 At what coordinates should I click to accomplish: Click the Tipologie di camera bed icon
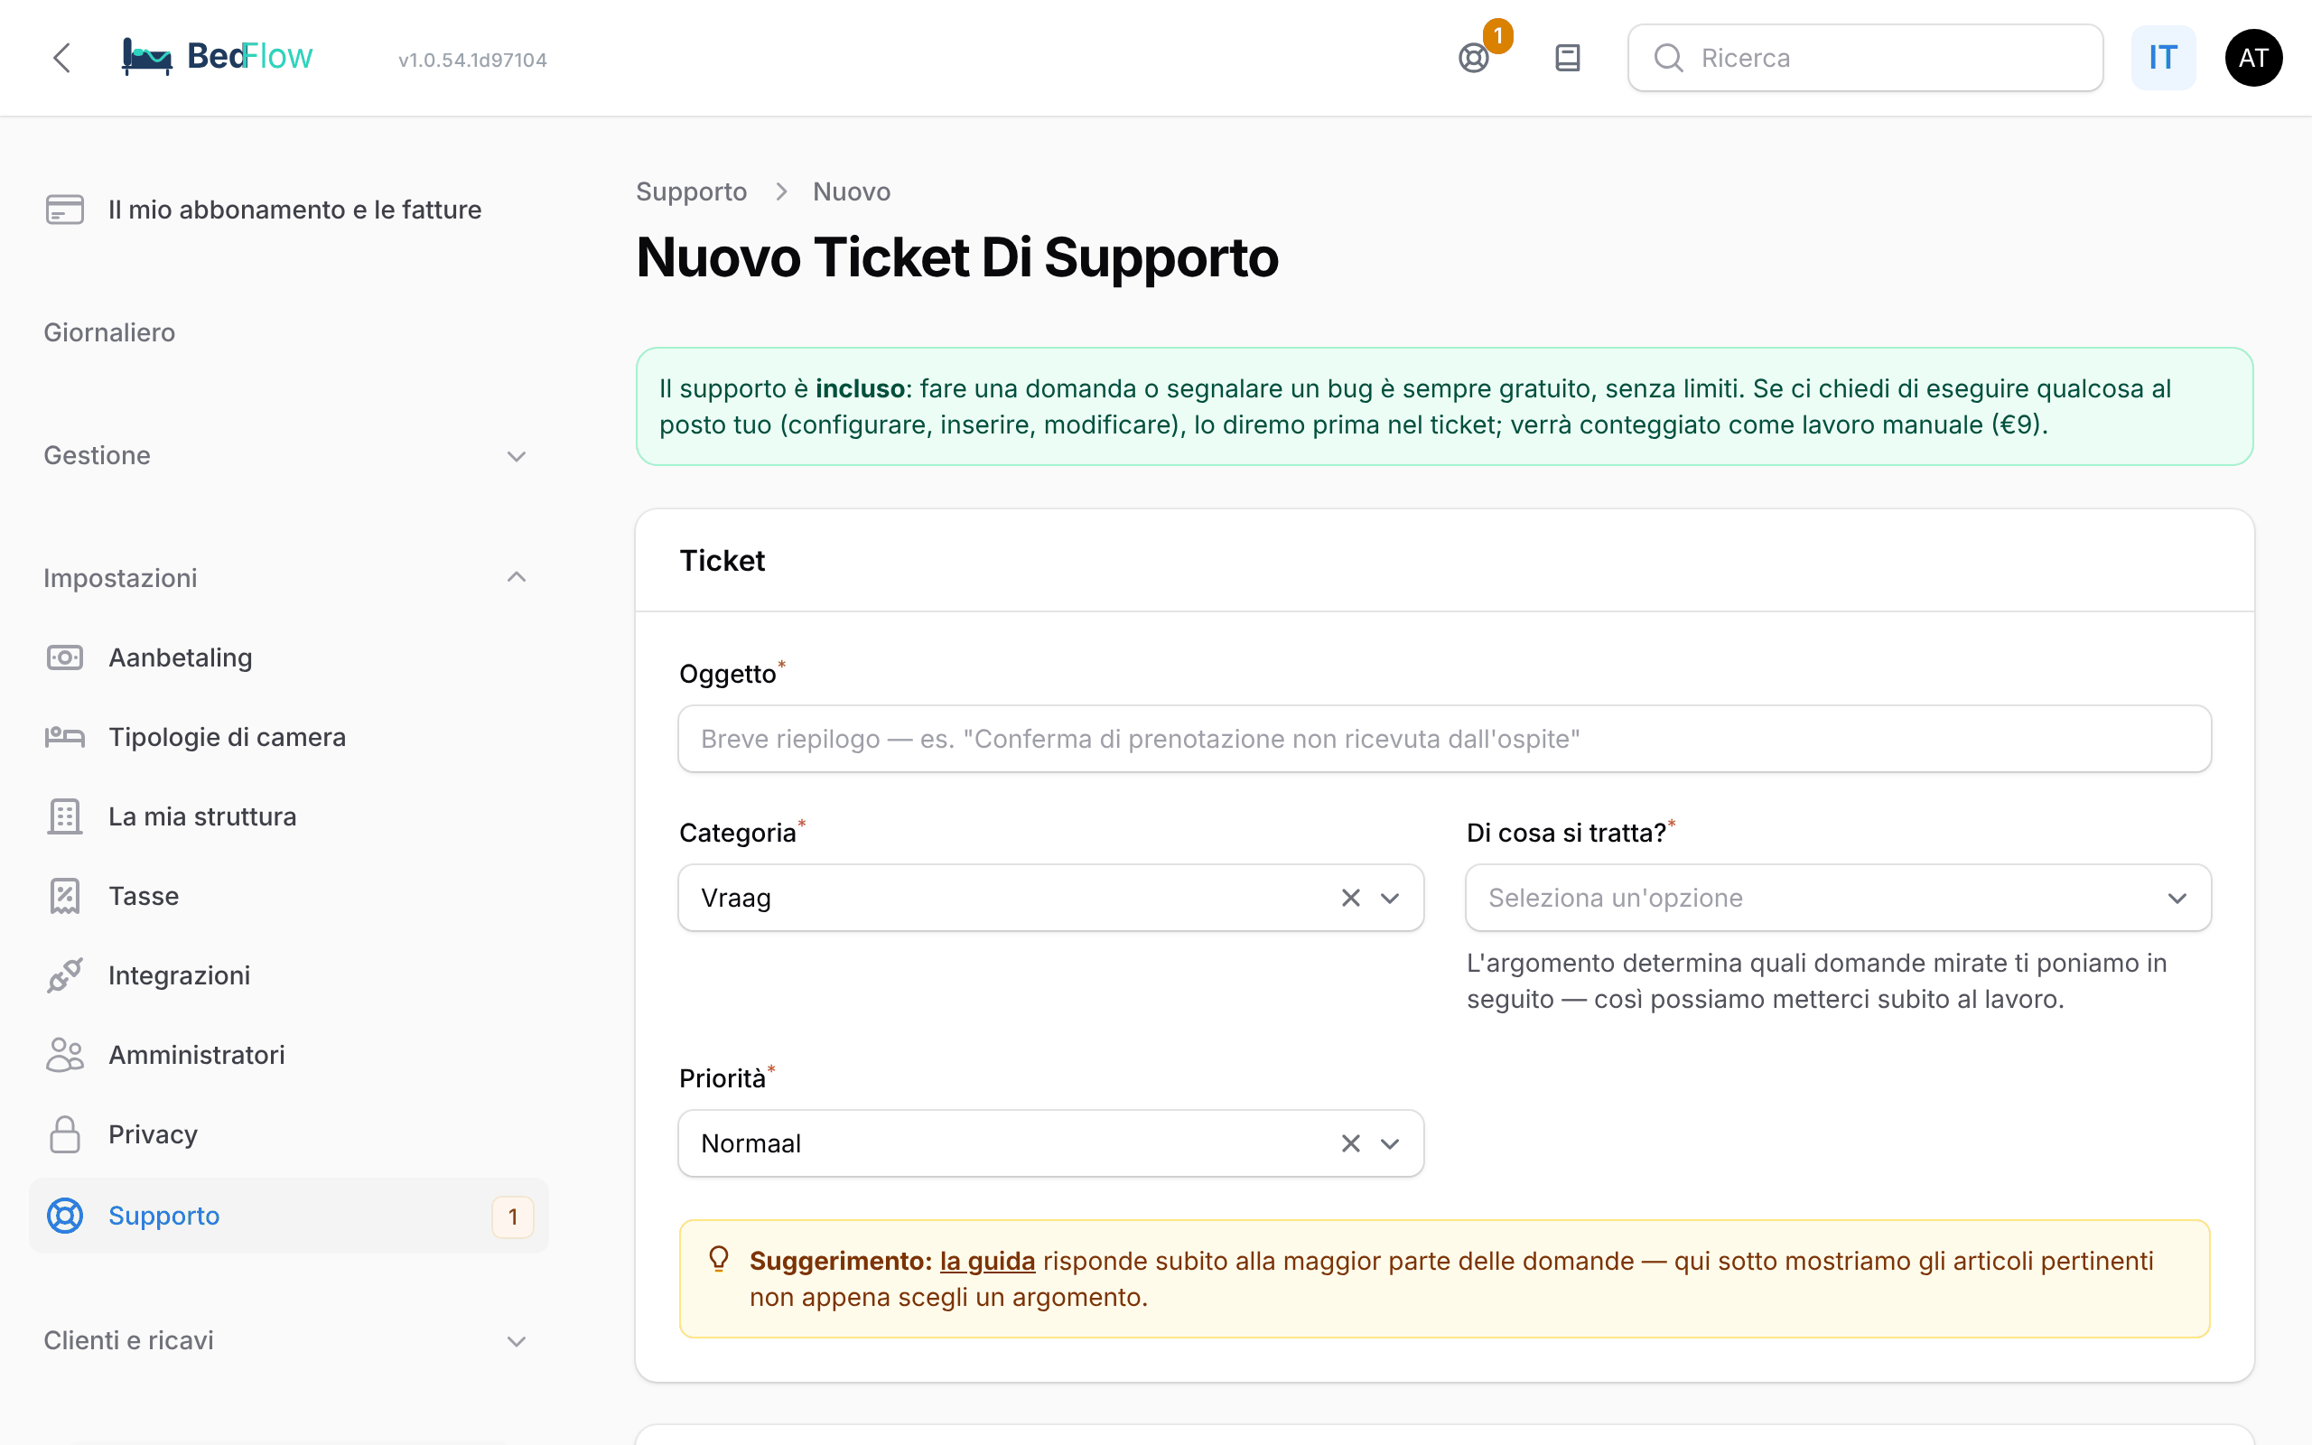65,737
